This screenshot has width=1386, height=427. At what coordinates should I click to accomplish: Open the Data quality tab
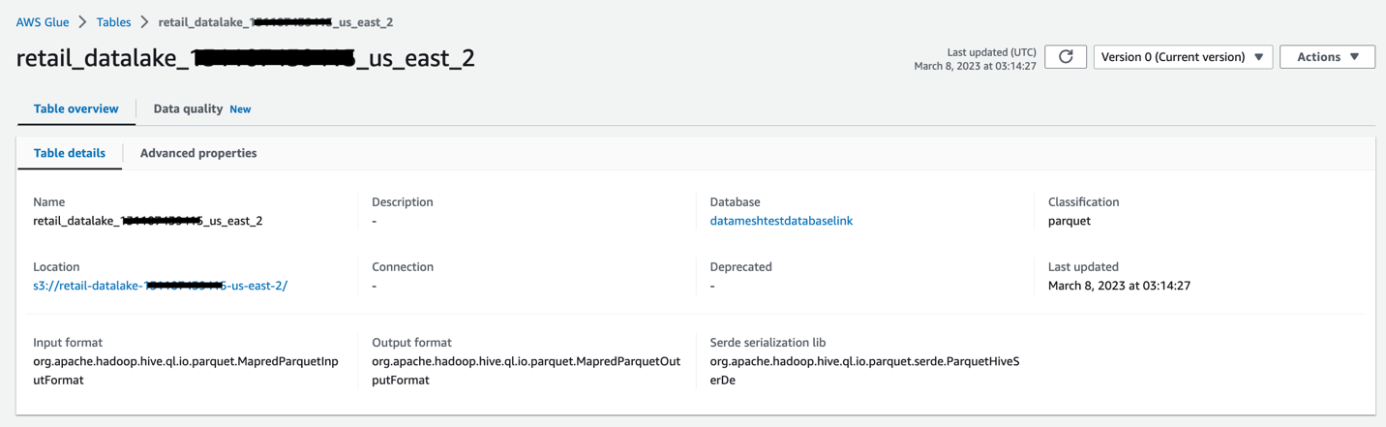188,109
